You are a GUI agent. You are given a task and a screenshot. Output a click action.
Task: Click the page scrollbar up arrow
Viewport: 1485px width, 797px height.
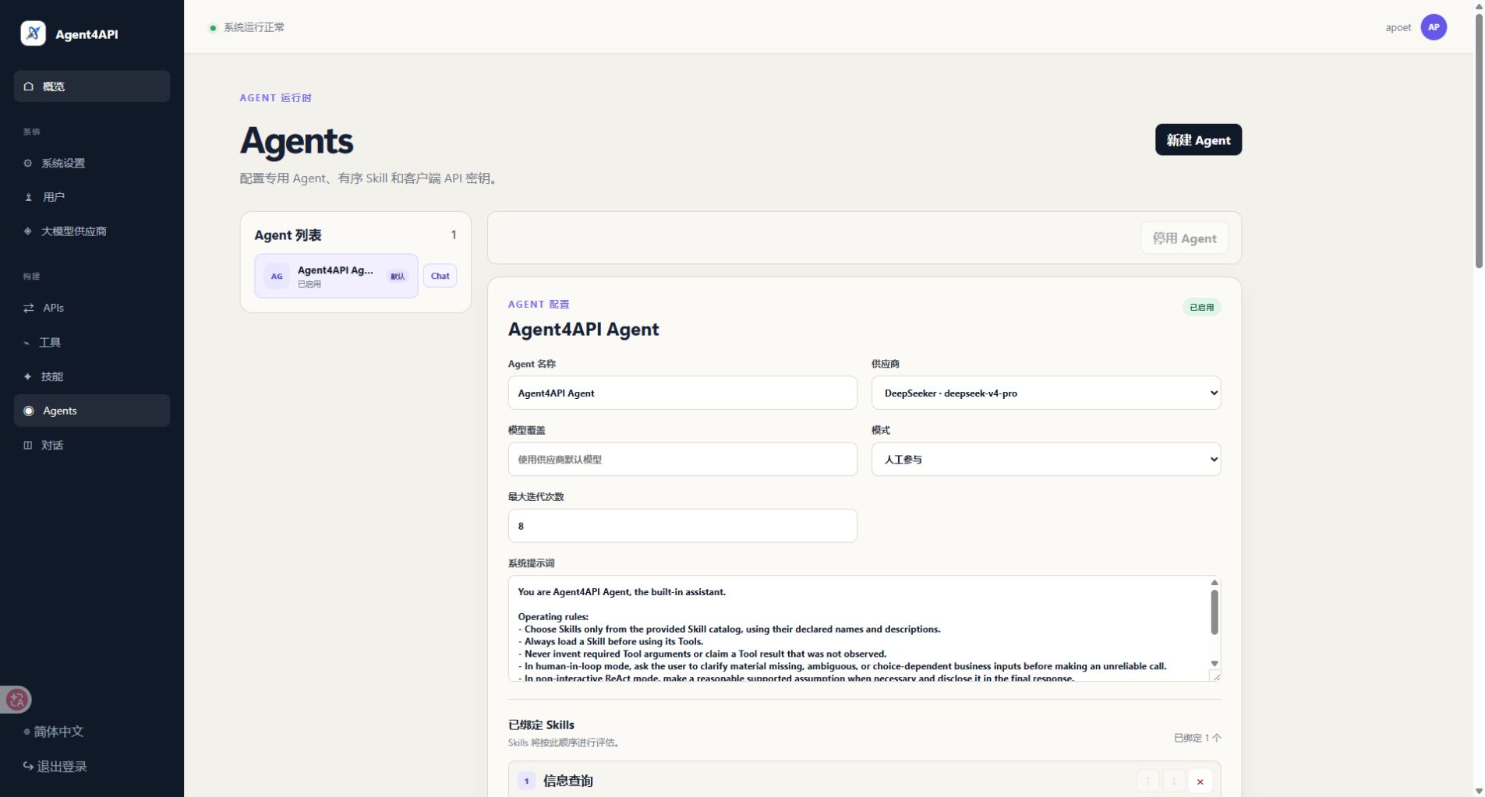[1478, 6]
